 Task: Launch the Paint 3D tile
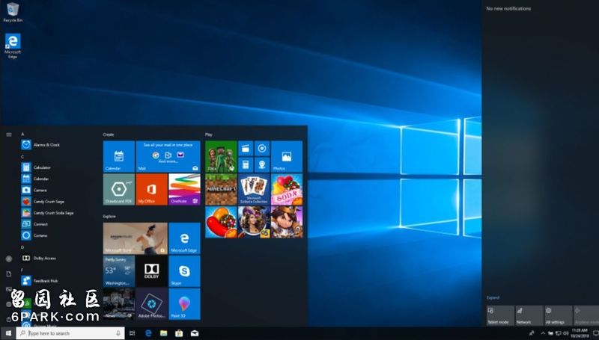point(184,304)
